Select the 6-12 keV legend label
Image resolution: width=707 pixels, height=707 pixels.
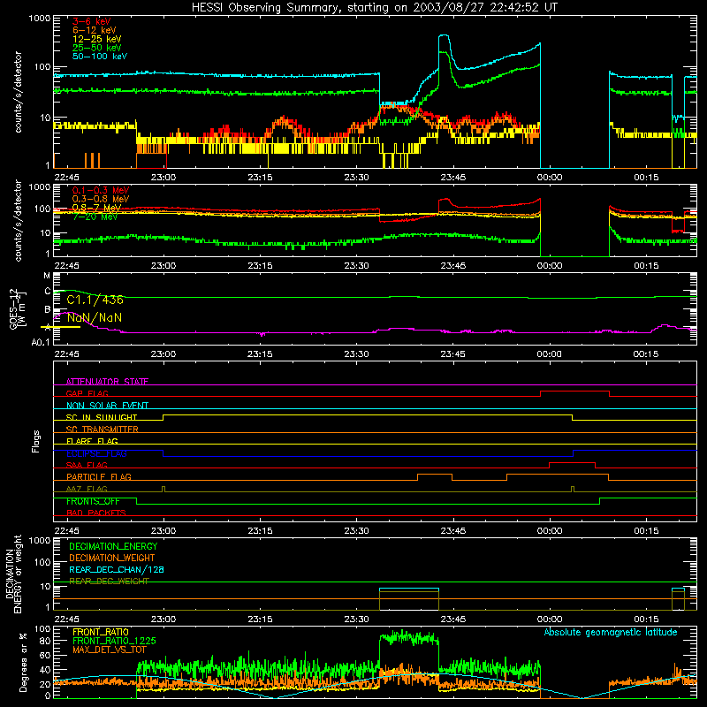click(95, 30)
